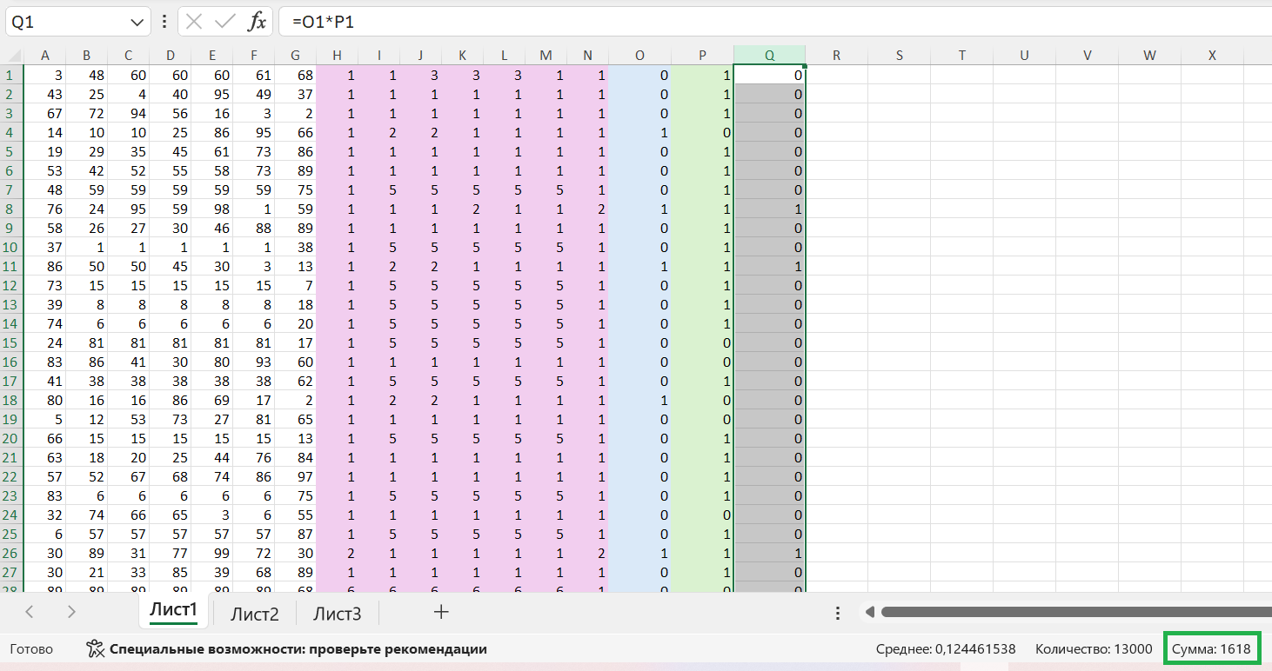Image resolution: width=1272 pixels, height=671 pixels.
Task: Expand the Name Box dropdown arrow
Action: 137,23
